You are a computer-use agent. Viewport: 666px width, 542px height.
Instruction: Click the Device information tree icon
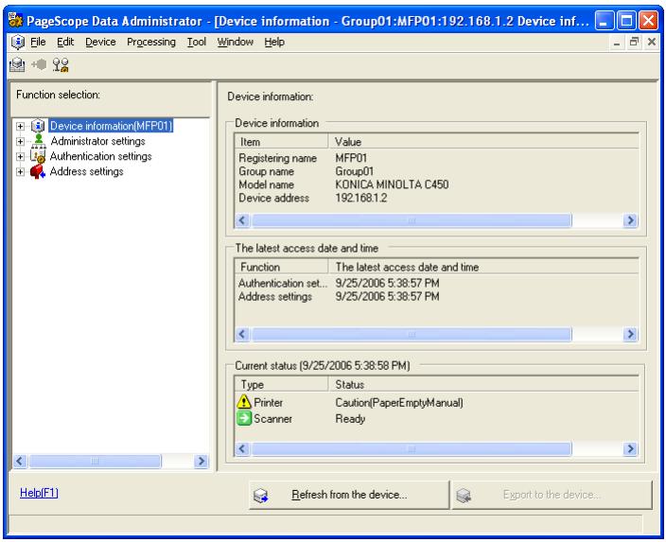tap(38, 126)
